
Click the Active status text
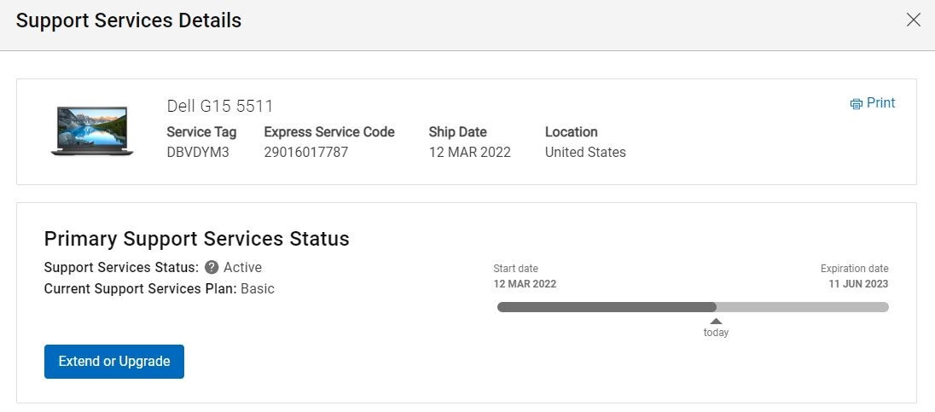pos(242,267)
